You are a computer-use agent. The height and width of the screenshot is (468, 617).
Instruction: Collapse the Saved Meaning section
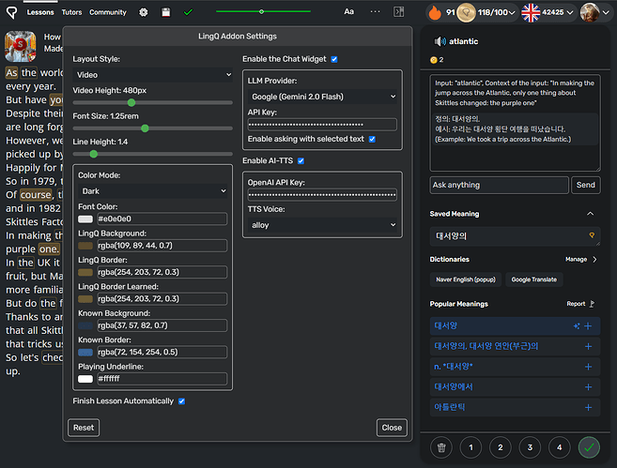point(591,214)
